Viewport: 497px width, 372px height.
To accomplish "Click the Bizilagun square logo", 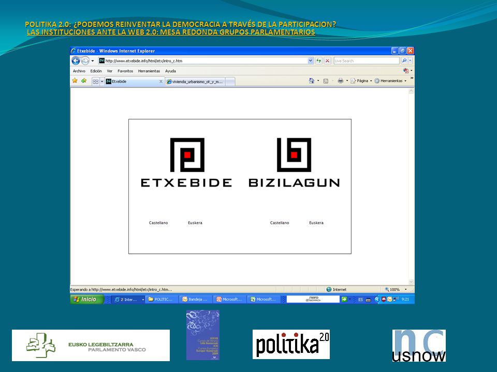I will coord(294,154).
